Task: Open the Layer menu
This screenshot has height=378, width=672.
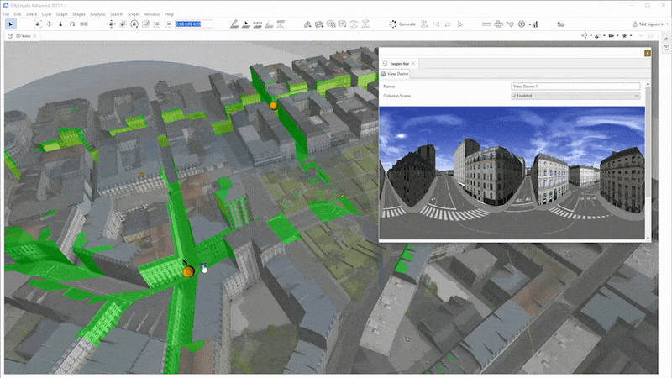Action: click(x=46, y=14)
